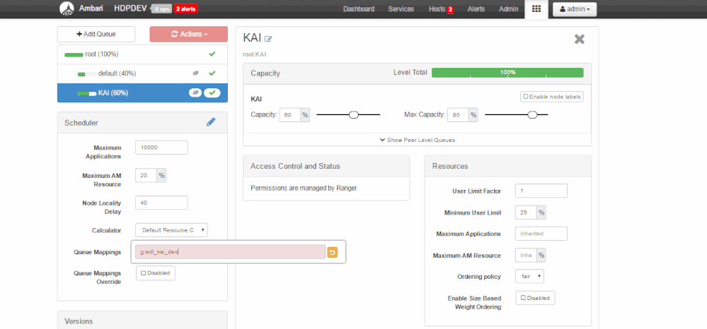
Task: Open the Dashboard menu
Action: [359, 9]
